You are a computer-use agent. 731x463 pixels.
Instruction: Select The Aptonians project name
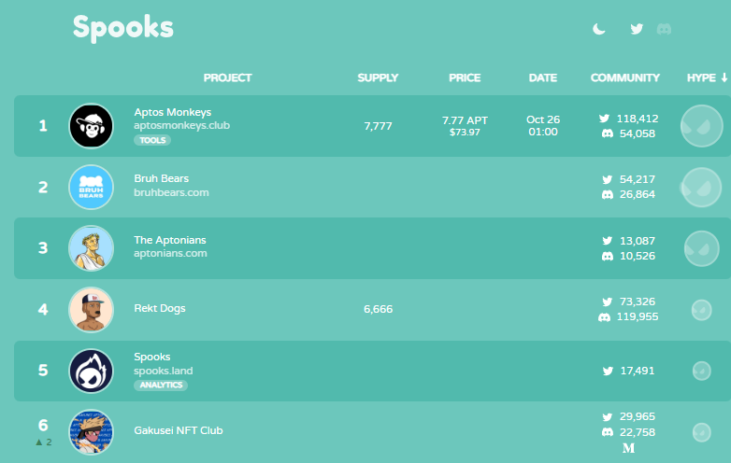170,240
